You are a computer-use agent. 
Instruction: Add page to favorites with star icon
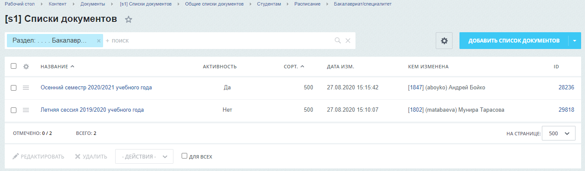coord(129,19)
